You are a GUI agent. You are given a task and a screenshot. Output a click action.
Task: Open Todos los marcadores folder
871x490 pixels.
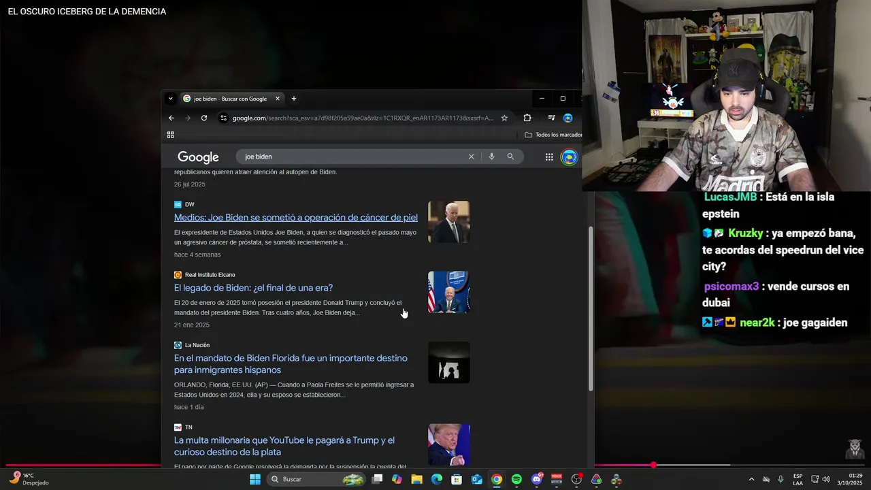[553, 135]
